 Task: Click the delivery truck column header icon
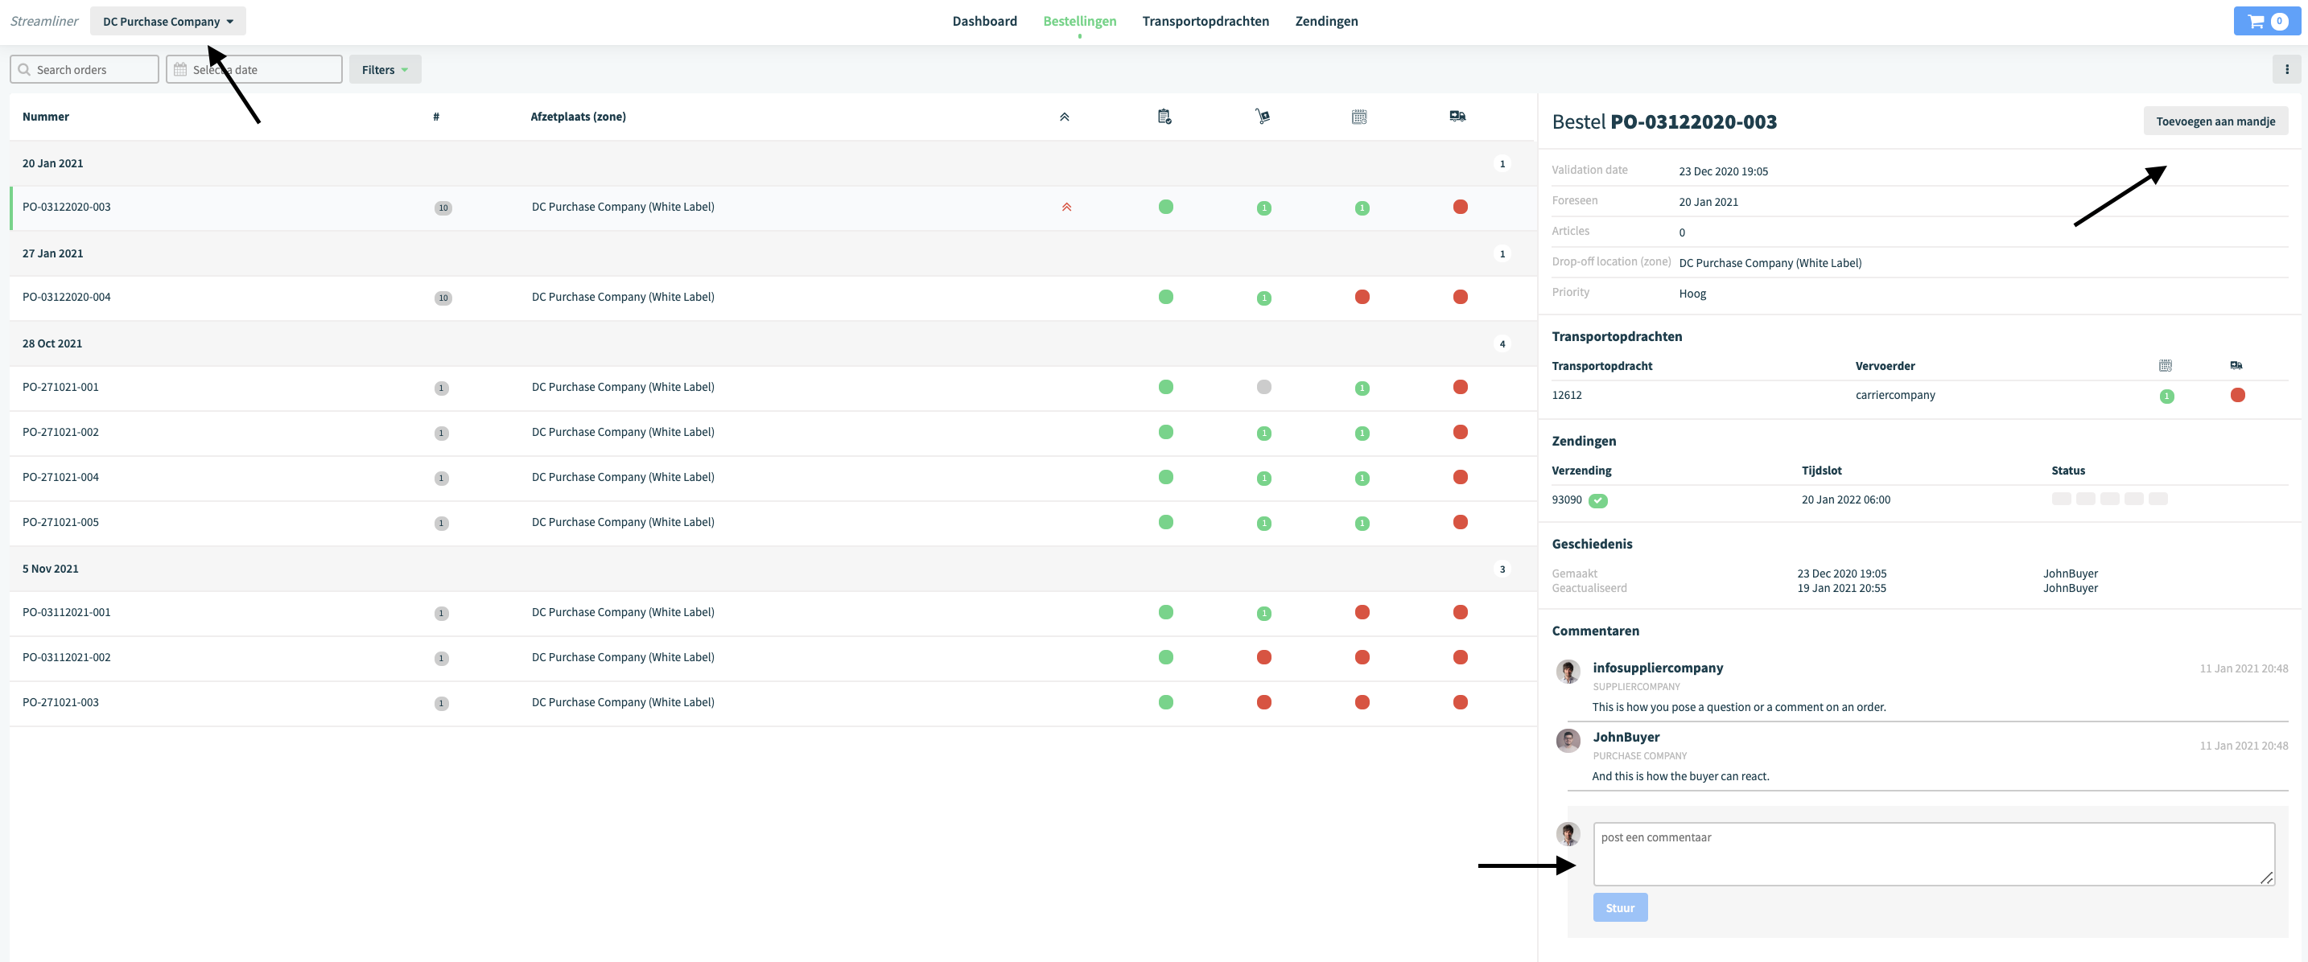pyautogui.click(x=1457, y=117)
